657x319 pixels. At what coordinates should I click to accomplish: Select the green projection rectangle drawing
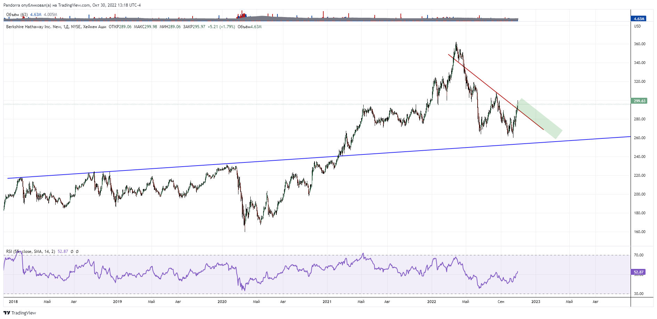coord(541,119)
